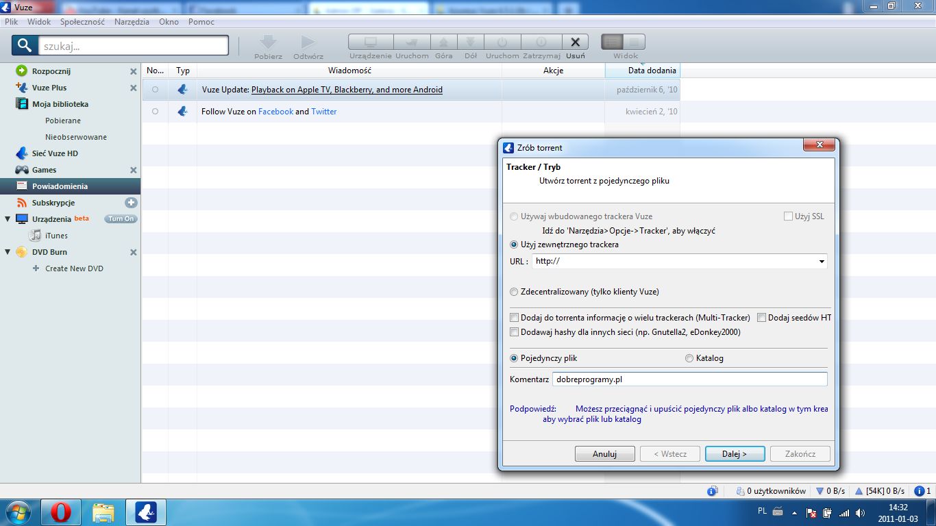Open Nieobserwowane under Moja biblioteka
The image size is (936, 526).
click(76, 137)
